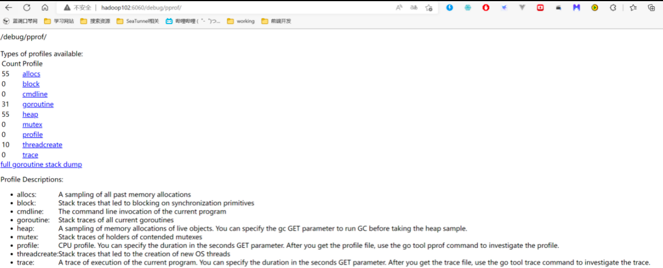Open the 蓝调口琴网 bookmark
Screen dimensions: 663x268
pyautogui.click(x=20, y=21)
